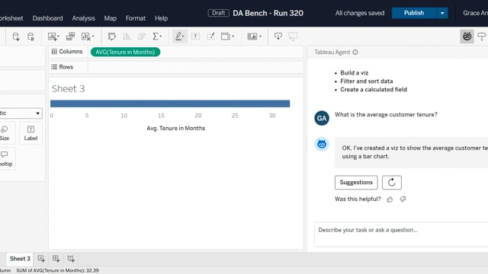The width and height of the screenshot is (488, 274).
Task: Expand the new worksheet dropdown arrow
Action: tap(58, 37)
